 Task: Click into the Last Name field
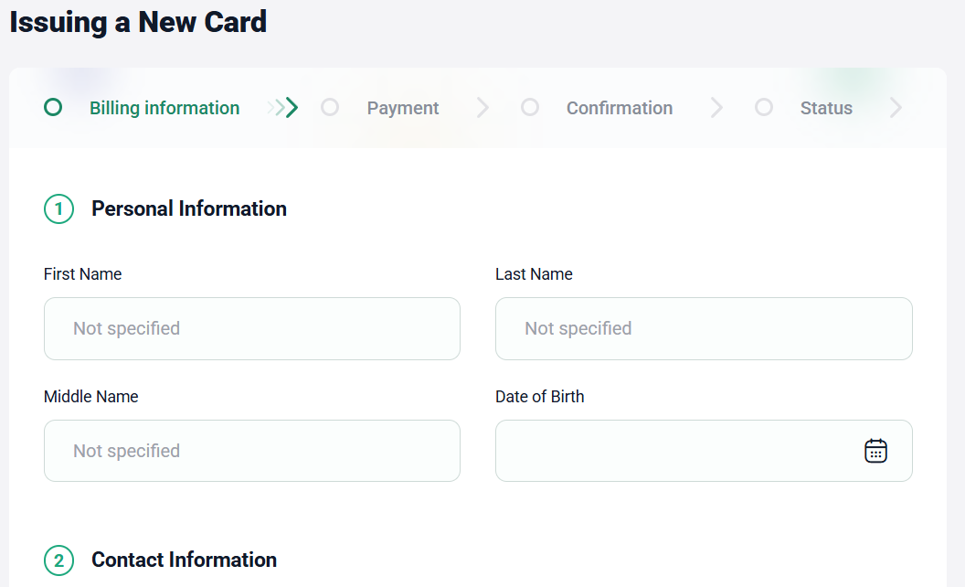point(704,328)
